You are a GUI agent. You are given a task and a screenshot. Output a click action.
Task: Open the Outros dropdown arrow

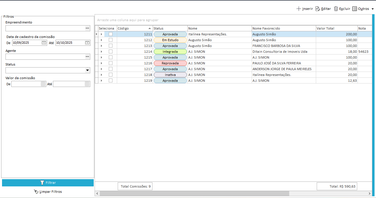pos(373,9)
